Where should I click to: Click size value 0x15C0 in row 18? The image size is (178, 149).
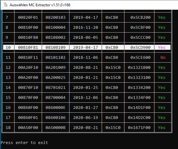pos(113,128)
